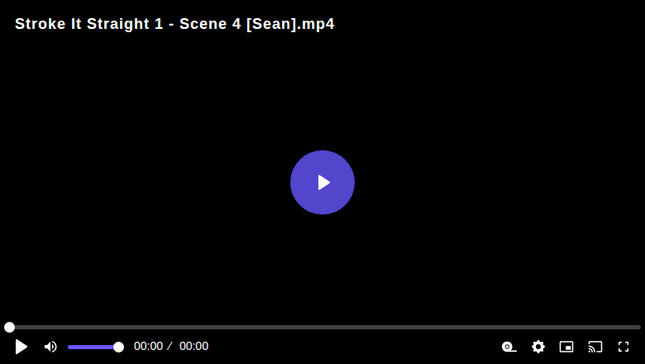645x364 pixels.
Task: Set volume to half on the purple volume track
Action: coord(93,347)
